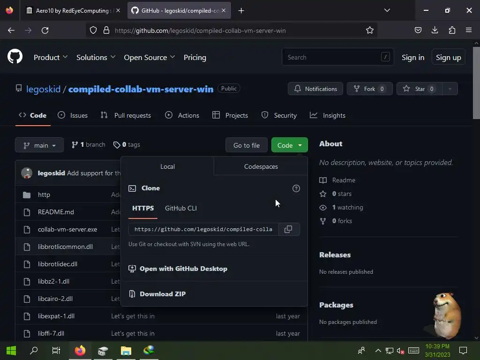Open the Windows Start menu
The width and height of the screenshot is (480, 360).
point(11,351)
